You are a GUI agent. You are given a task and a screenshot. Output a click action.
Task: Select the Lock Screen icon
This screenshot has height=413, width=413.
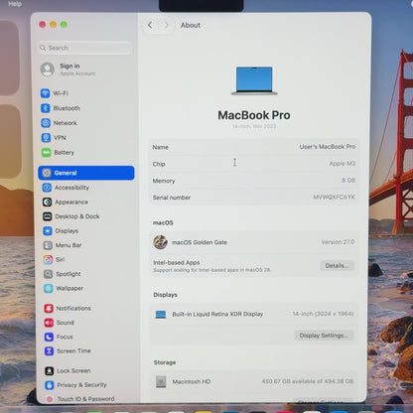point(50,370)
